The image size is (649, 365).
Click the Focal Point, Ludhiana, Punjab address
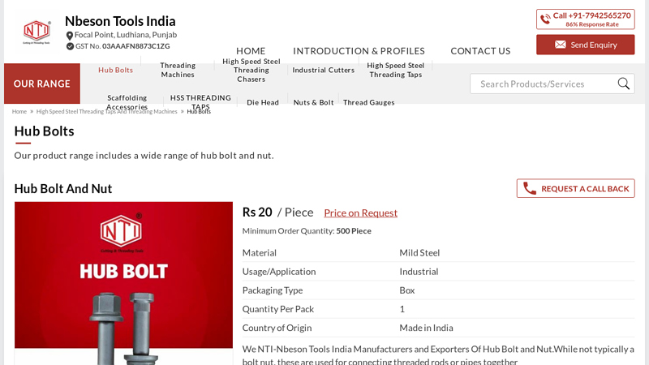click(x=126, y=35)
